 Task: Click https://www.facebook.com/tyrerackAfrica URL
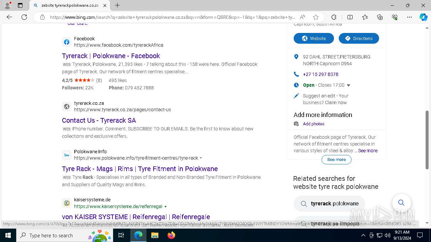click(x=119, y=45)
